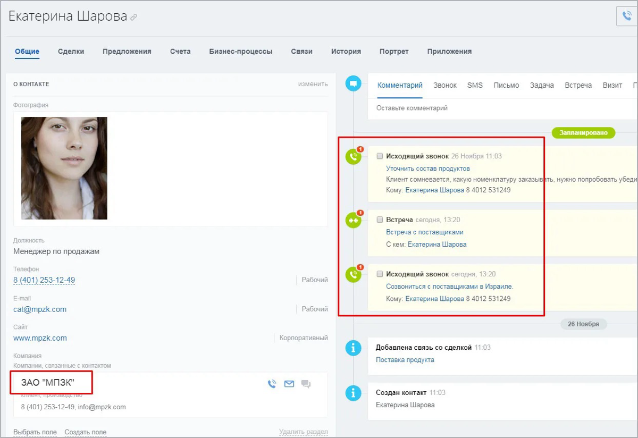Click the call icon in company card
638x438 pixels.
coord(272,384)
